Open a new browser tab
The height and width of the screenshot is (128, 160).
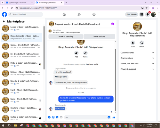point(66,3)
